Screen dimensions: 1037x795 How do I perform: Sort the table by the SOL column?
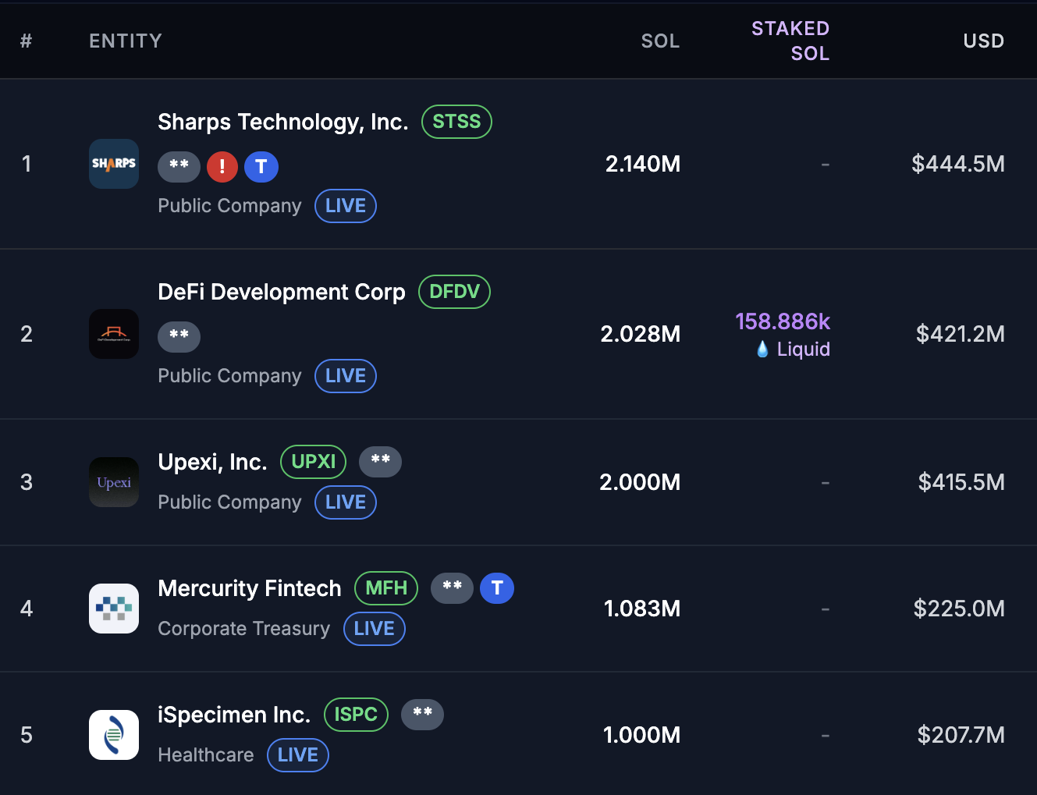[x=660, y=41]
